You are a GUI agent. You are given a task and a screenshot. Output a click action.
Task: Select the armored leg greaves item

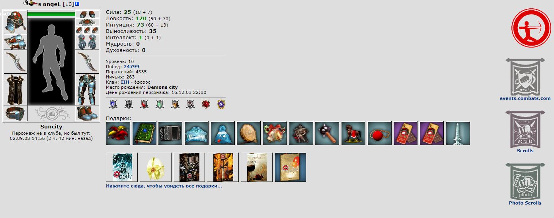pos(87,89)
